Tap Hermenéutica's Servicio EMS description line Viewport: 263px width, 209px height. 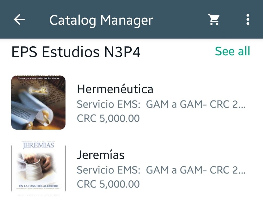(161, 104)
